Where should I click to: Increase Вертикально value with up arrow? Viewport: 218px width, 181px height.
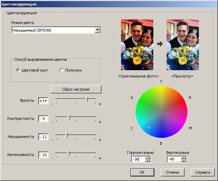tap(183, 158)
